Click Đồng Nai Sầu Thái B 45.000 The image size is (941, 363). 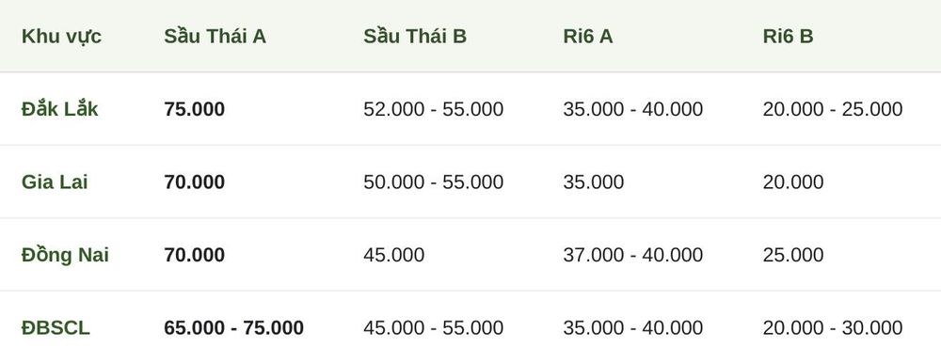tap(393, 255)
